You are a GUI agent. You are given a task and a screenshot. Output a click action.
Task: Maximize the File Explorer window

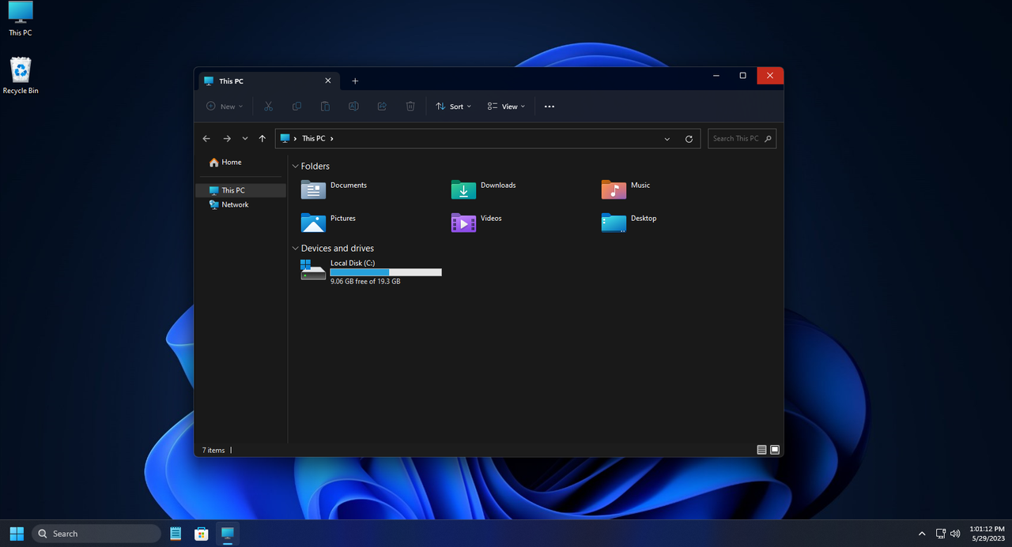point(743,76)
